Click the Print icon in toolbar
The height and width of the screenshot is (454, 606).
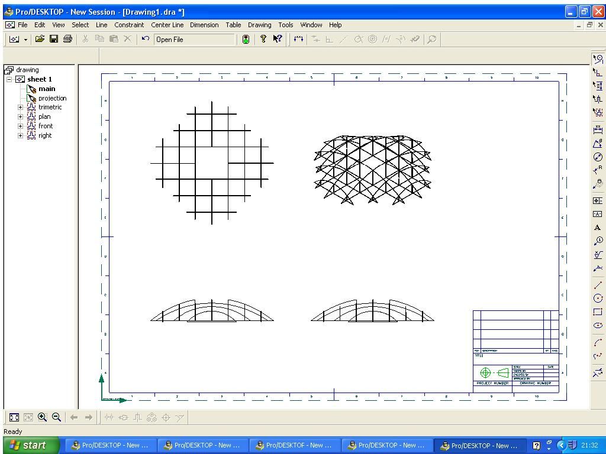tap(67, 39)
